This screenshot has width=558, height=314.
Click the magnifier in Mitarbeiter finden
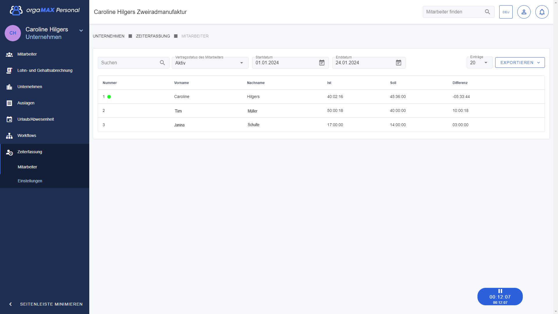point(487,12)
